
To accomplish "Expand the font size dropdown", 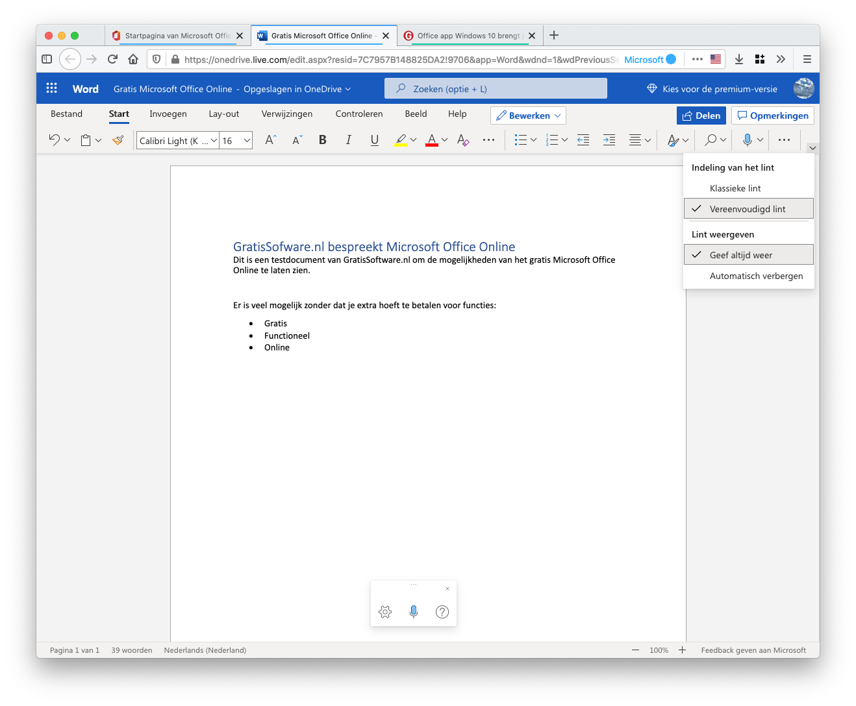I will pyautogui.click(x=247, y=140).
